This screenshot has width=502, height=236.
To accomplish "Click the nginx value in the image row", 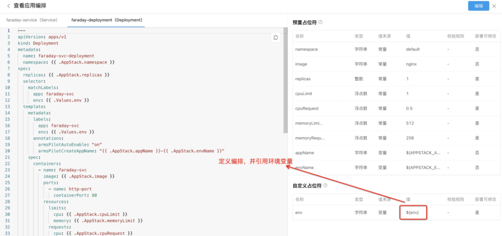I will coord(411,64).
